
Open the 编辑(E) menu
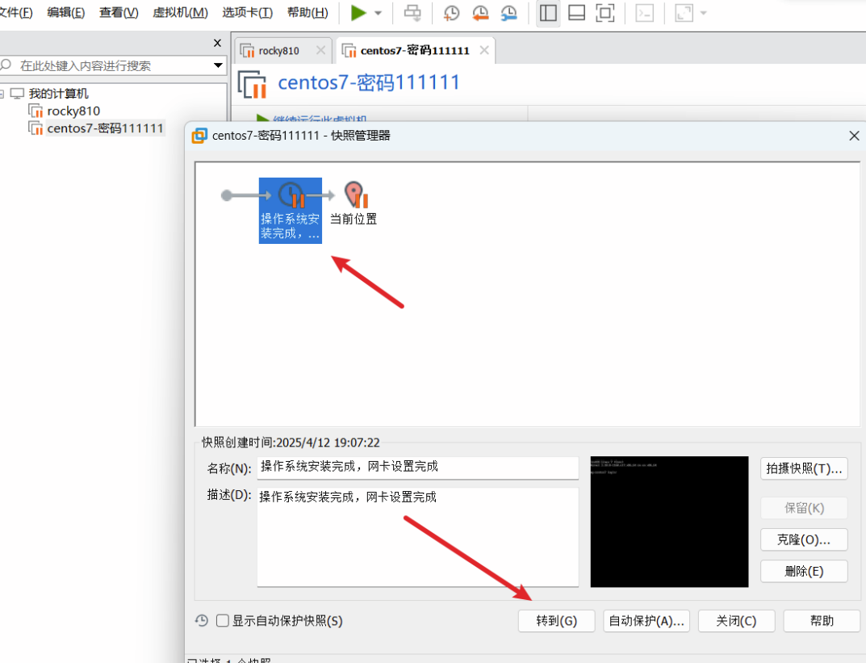pyautogui.click(x=65, y=12)
